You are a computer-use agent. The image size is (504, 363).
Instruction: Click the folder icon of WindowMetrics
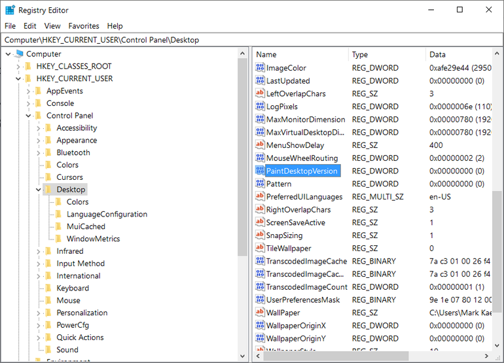click(58, 239)
